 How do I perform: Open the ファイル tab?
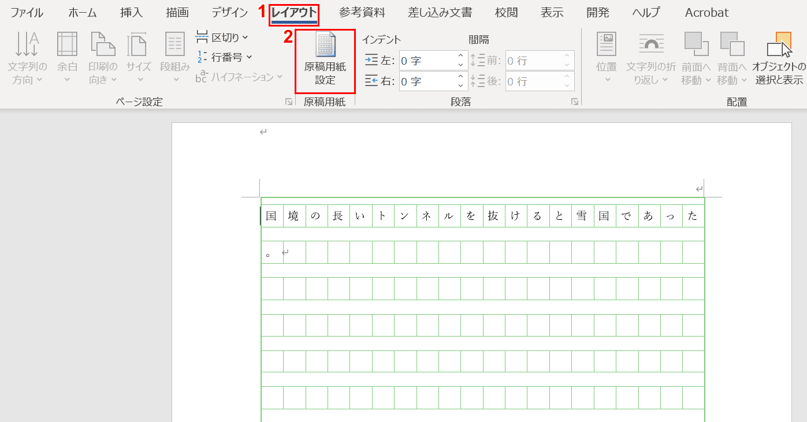(27, 13)
